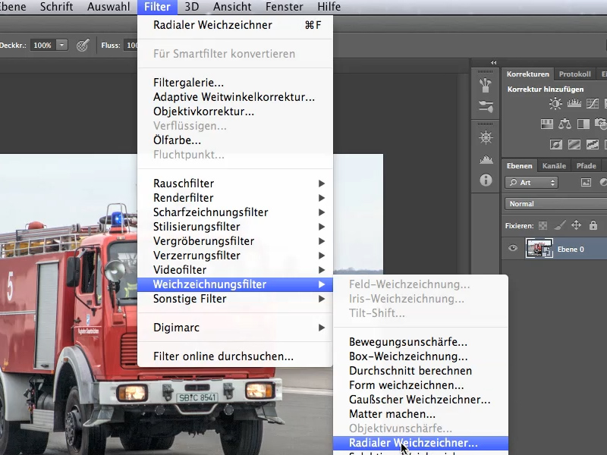Open the Deckkraft percentage dropdown arrow

(x=62, y=45)
